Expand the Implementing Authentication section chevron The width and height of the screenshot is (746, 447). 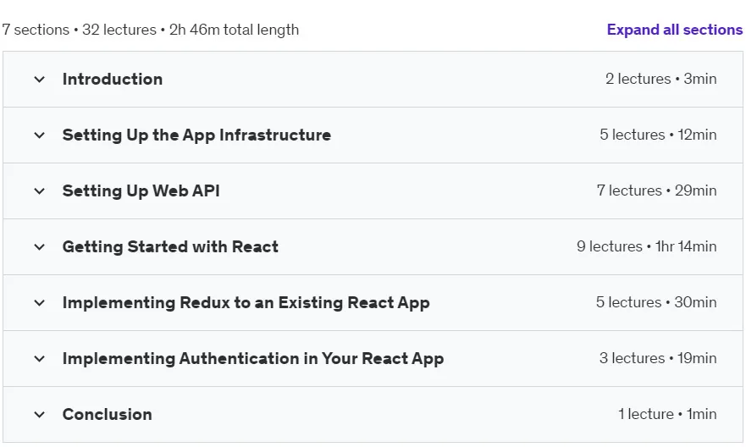tap(40, 359)
